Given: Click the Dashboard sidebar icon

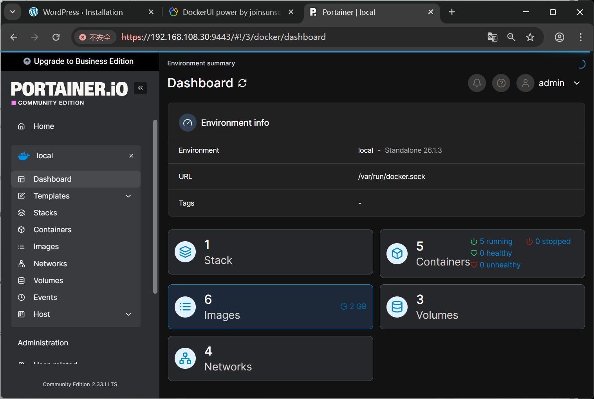Looking at the screenshot, I should coord(22,179).
